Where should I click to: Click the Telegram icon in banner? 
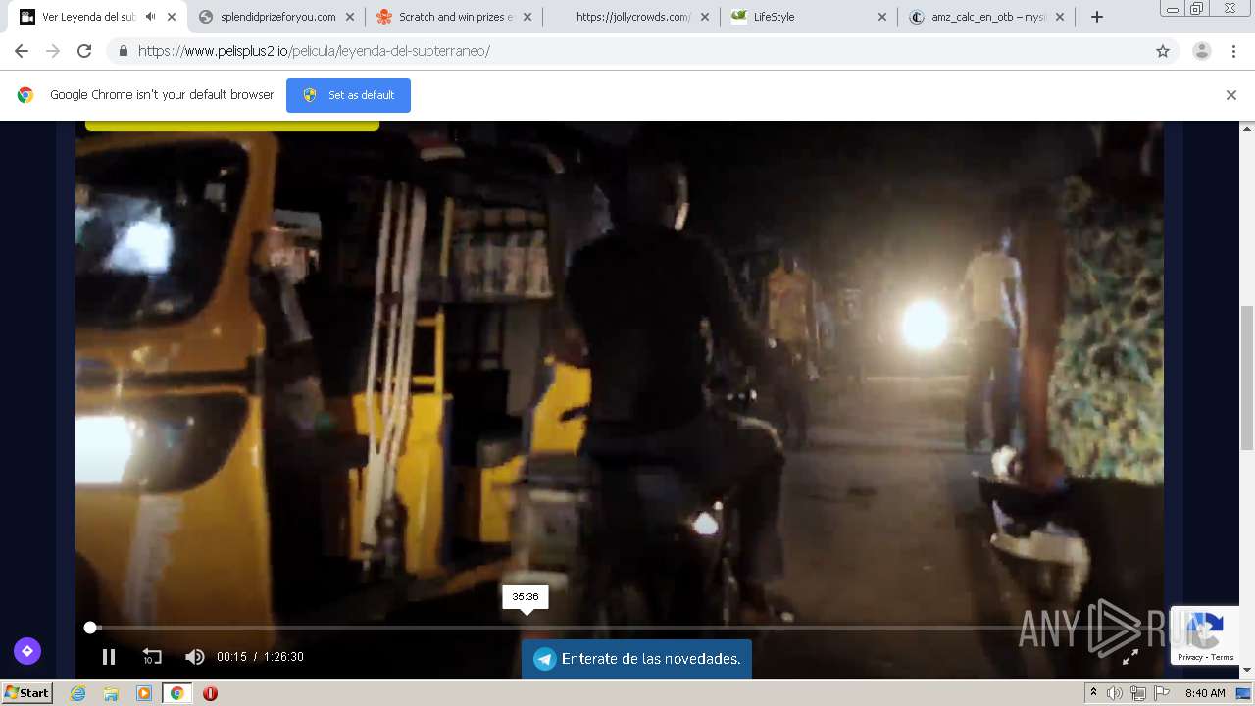[x=544, y=659]
